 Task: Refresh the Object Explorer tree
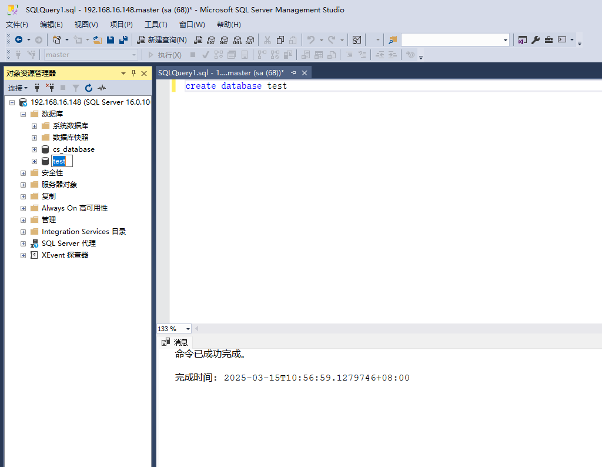point(89,88)
